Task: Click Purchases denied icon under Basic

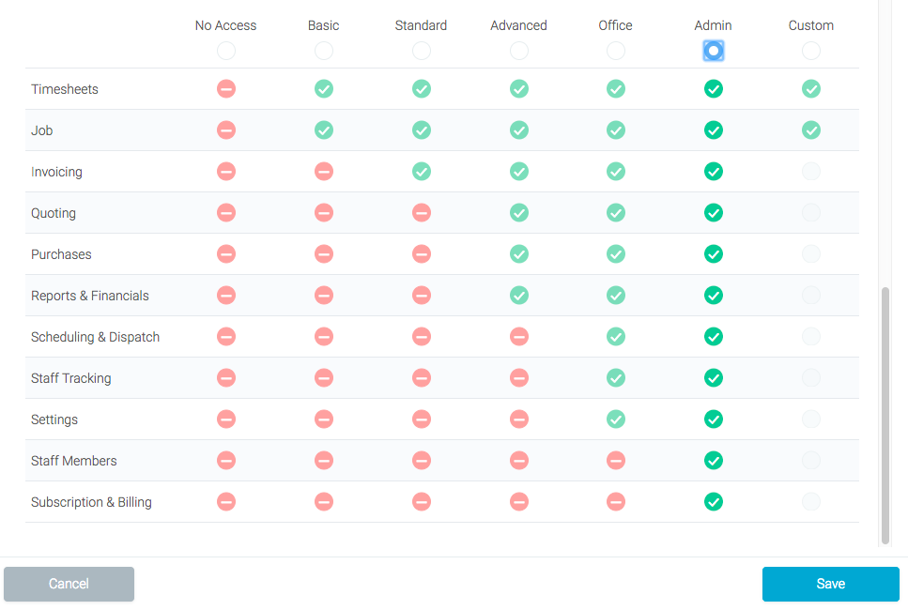Action: 324,254
